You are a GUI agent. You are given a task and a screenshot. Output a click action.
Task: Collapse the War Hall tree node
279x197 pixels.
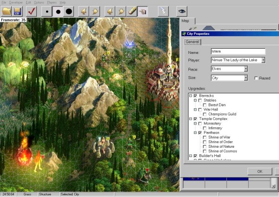point(195,110)
